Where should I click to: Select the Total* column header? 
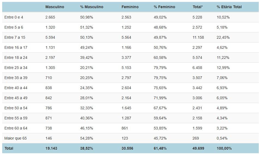coord(198,7)
